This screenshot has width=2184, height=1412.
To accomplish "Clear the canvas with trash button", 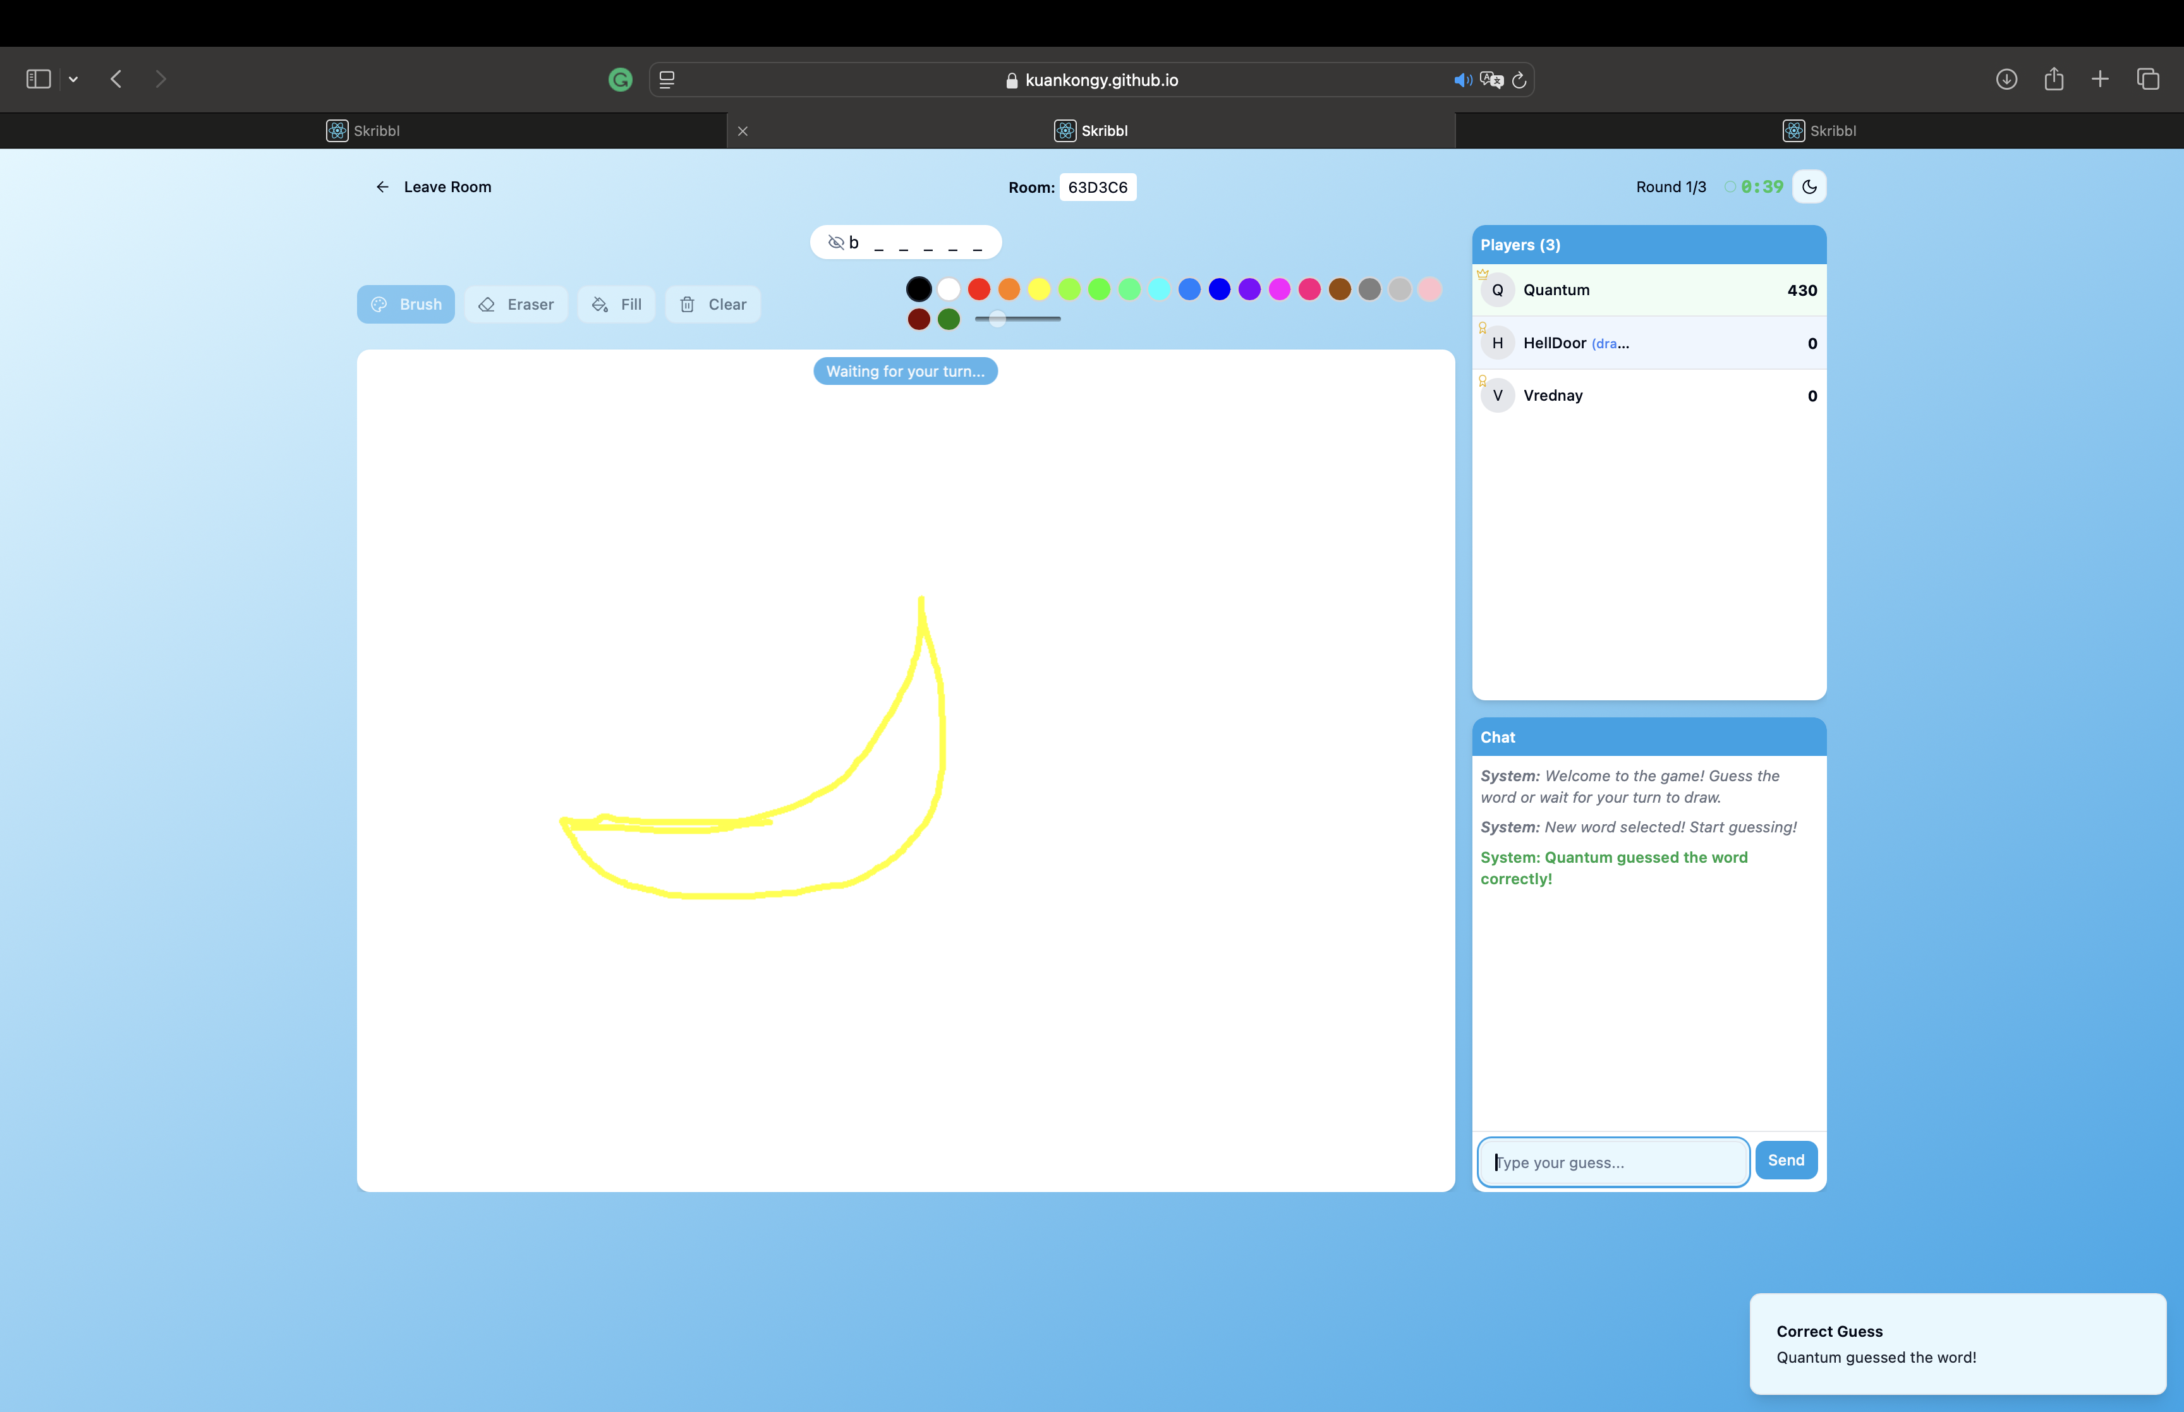I will pyautogui.click(x=712, y=305).
